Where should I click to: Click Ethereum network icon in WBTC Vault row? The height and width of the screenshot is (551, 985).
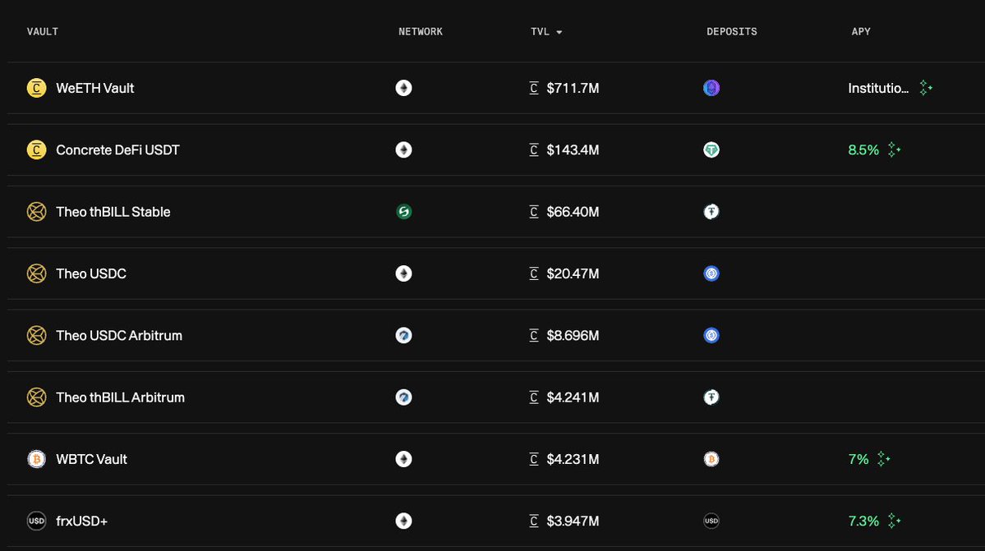click(x=404, y=459)
